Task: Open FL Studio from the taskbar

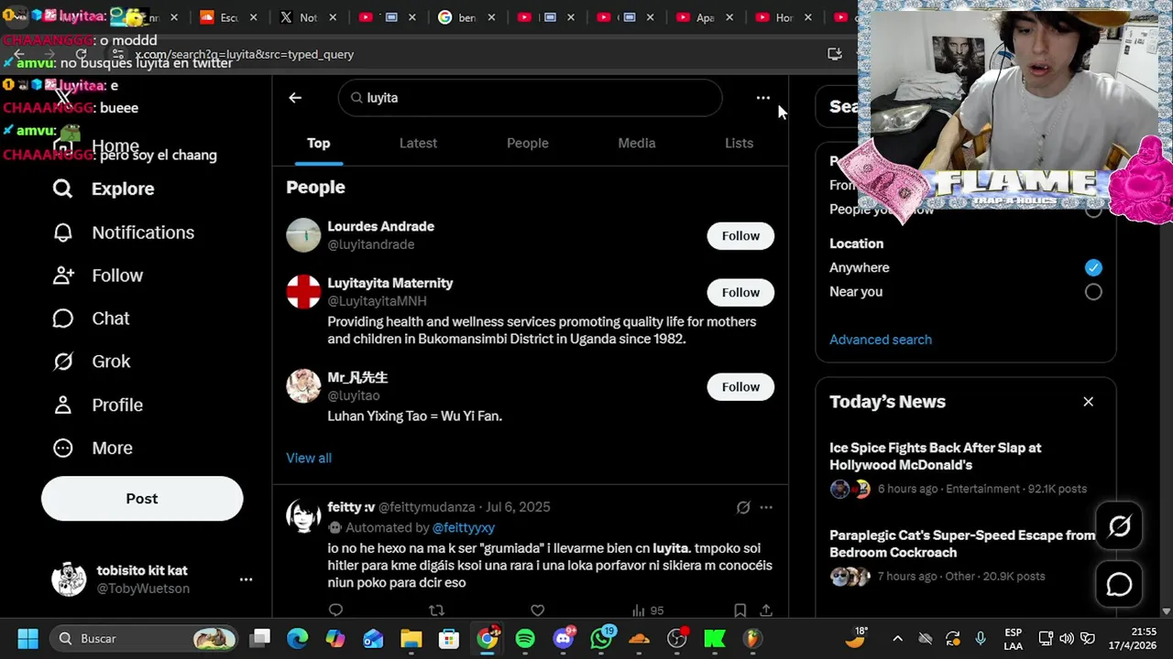Action: (752, 639)
